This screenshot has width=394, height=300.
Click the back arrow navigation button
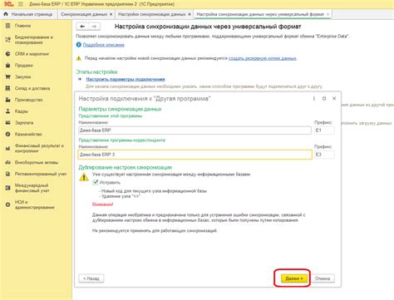pyautogui.click(x=82, y=27)
